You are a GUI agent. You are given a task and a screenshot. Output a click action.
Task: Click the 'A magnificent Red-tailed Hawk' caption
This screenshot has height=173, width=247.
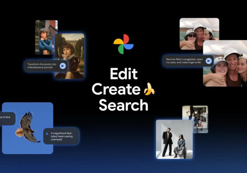click(x=61, y=136)
